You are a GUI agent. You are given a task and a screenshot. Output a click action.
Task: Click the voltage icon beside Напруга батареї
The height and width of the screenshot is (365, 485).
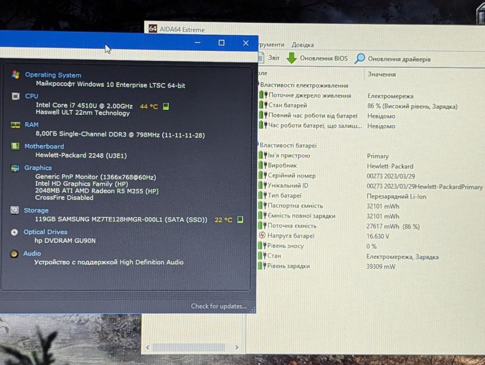point(262,235)
